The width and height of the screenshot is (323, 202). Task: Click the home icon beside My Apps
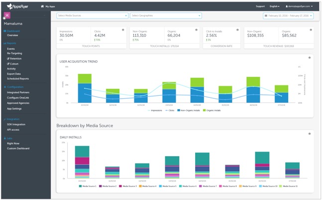click(42, 6)
